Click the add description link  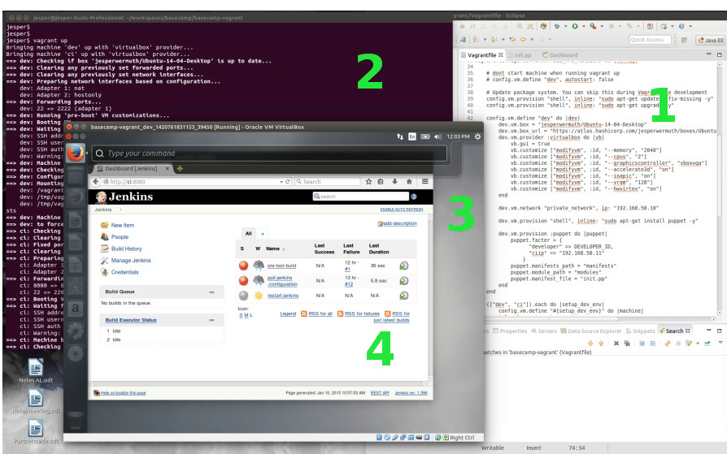(x=400, y=223)
